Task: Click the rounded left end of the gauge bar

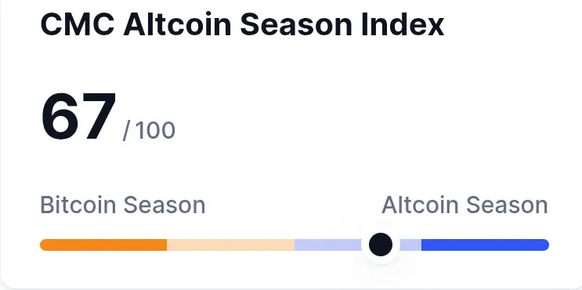Action: 44,245
